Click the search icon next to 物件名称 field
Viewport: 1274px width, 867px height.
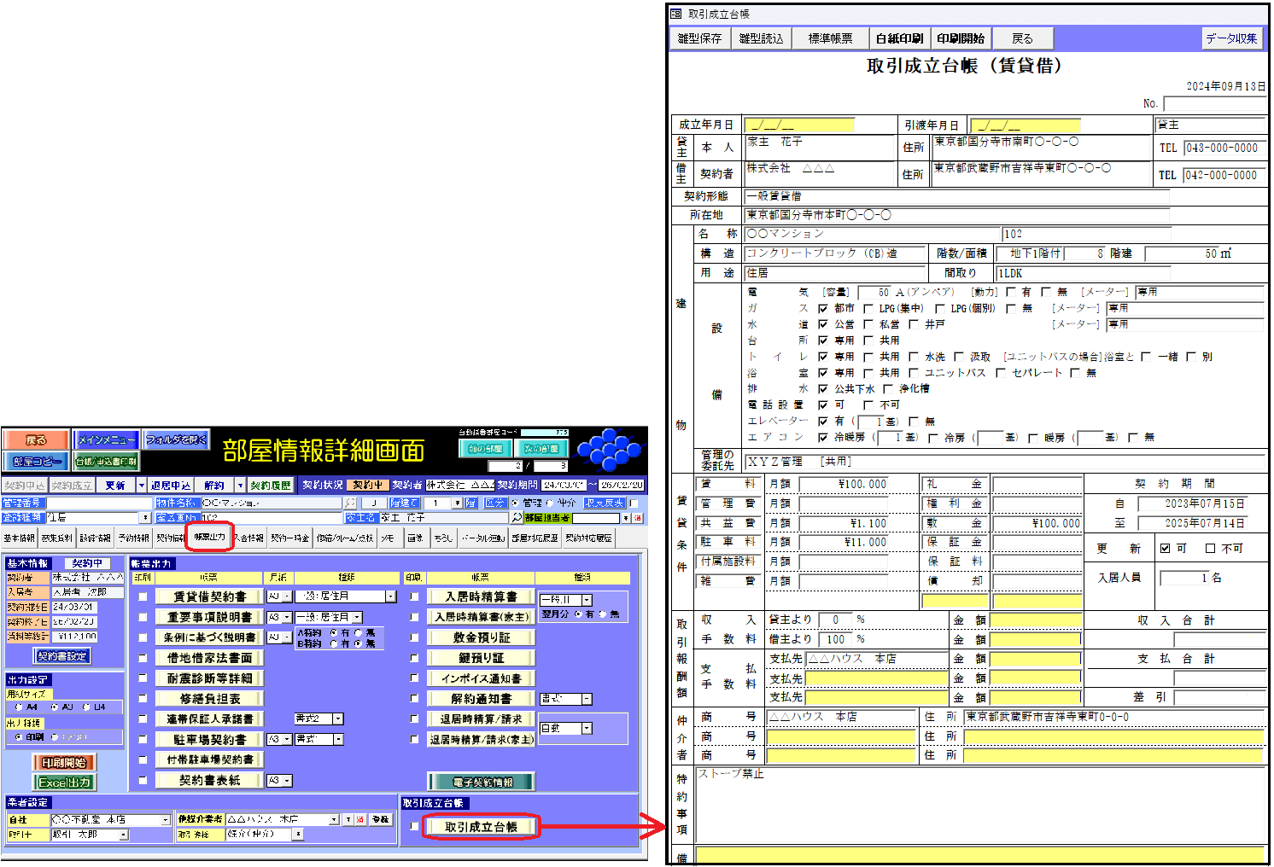(x=349, y=503)
